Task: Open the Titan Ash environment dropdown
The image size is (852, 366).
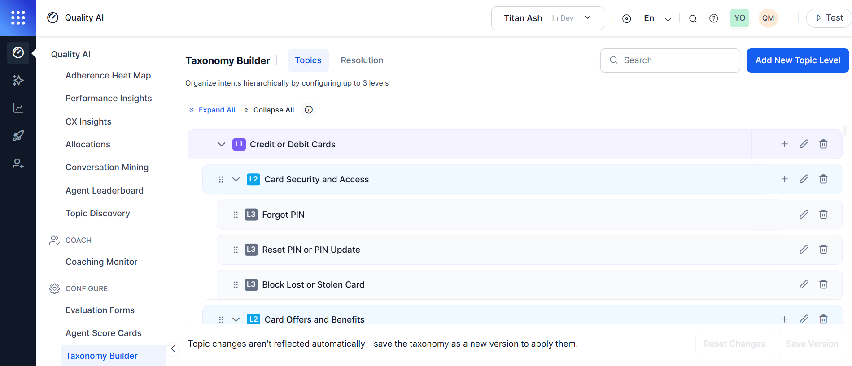Action: click(x=547, y=18)
